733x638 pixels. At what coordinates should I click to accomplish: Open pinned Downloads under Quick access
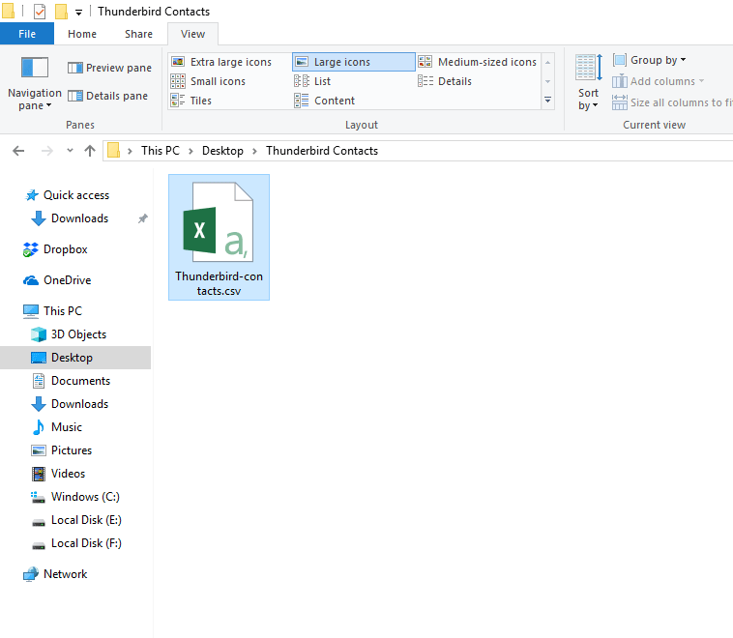[71, 218]
